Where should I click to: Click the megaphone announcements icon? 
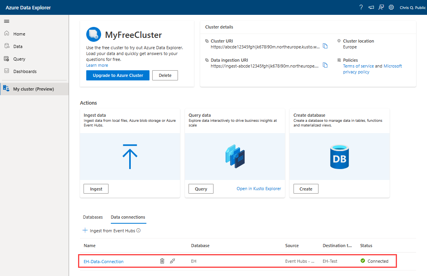click(x=371, y=8)
